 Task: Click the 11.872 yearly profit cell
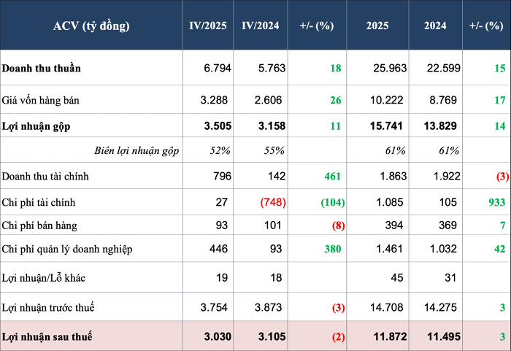[387, 336]
